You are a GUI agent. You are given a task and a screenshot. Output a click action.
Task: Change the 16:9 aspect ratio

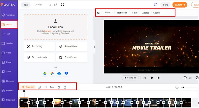point(26,5)
